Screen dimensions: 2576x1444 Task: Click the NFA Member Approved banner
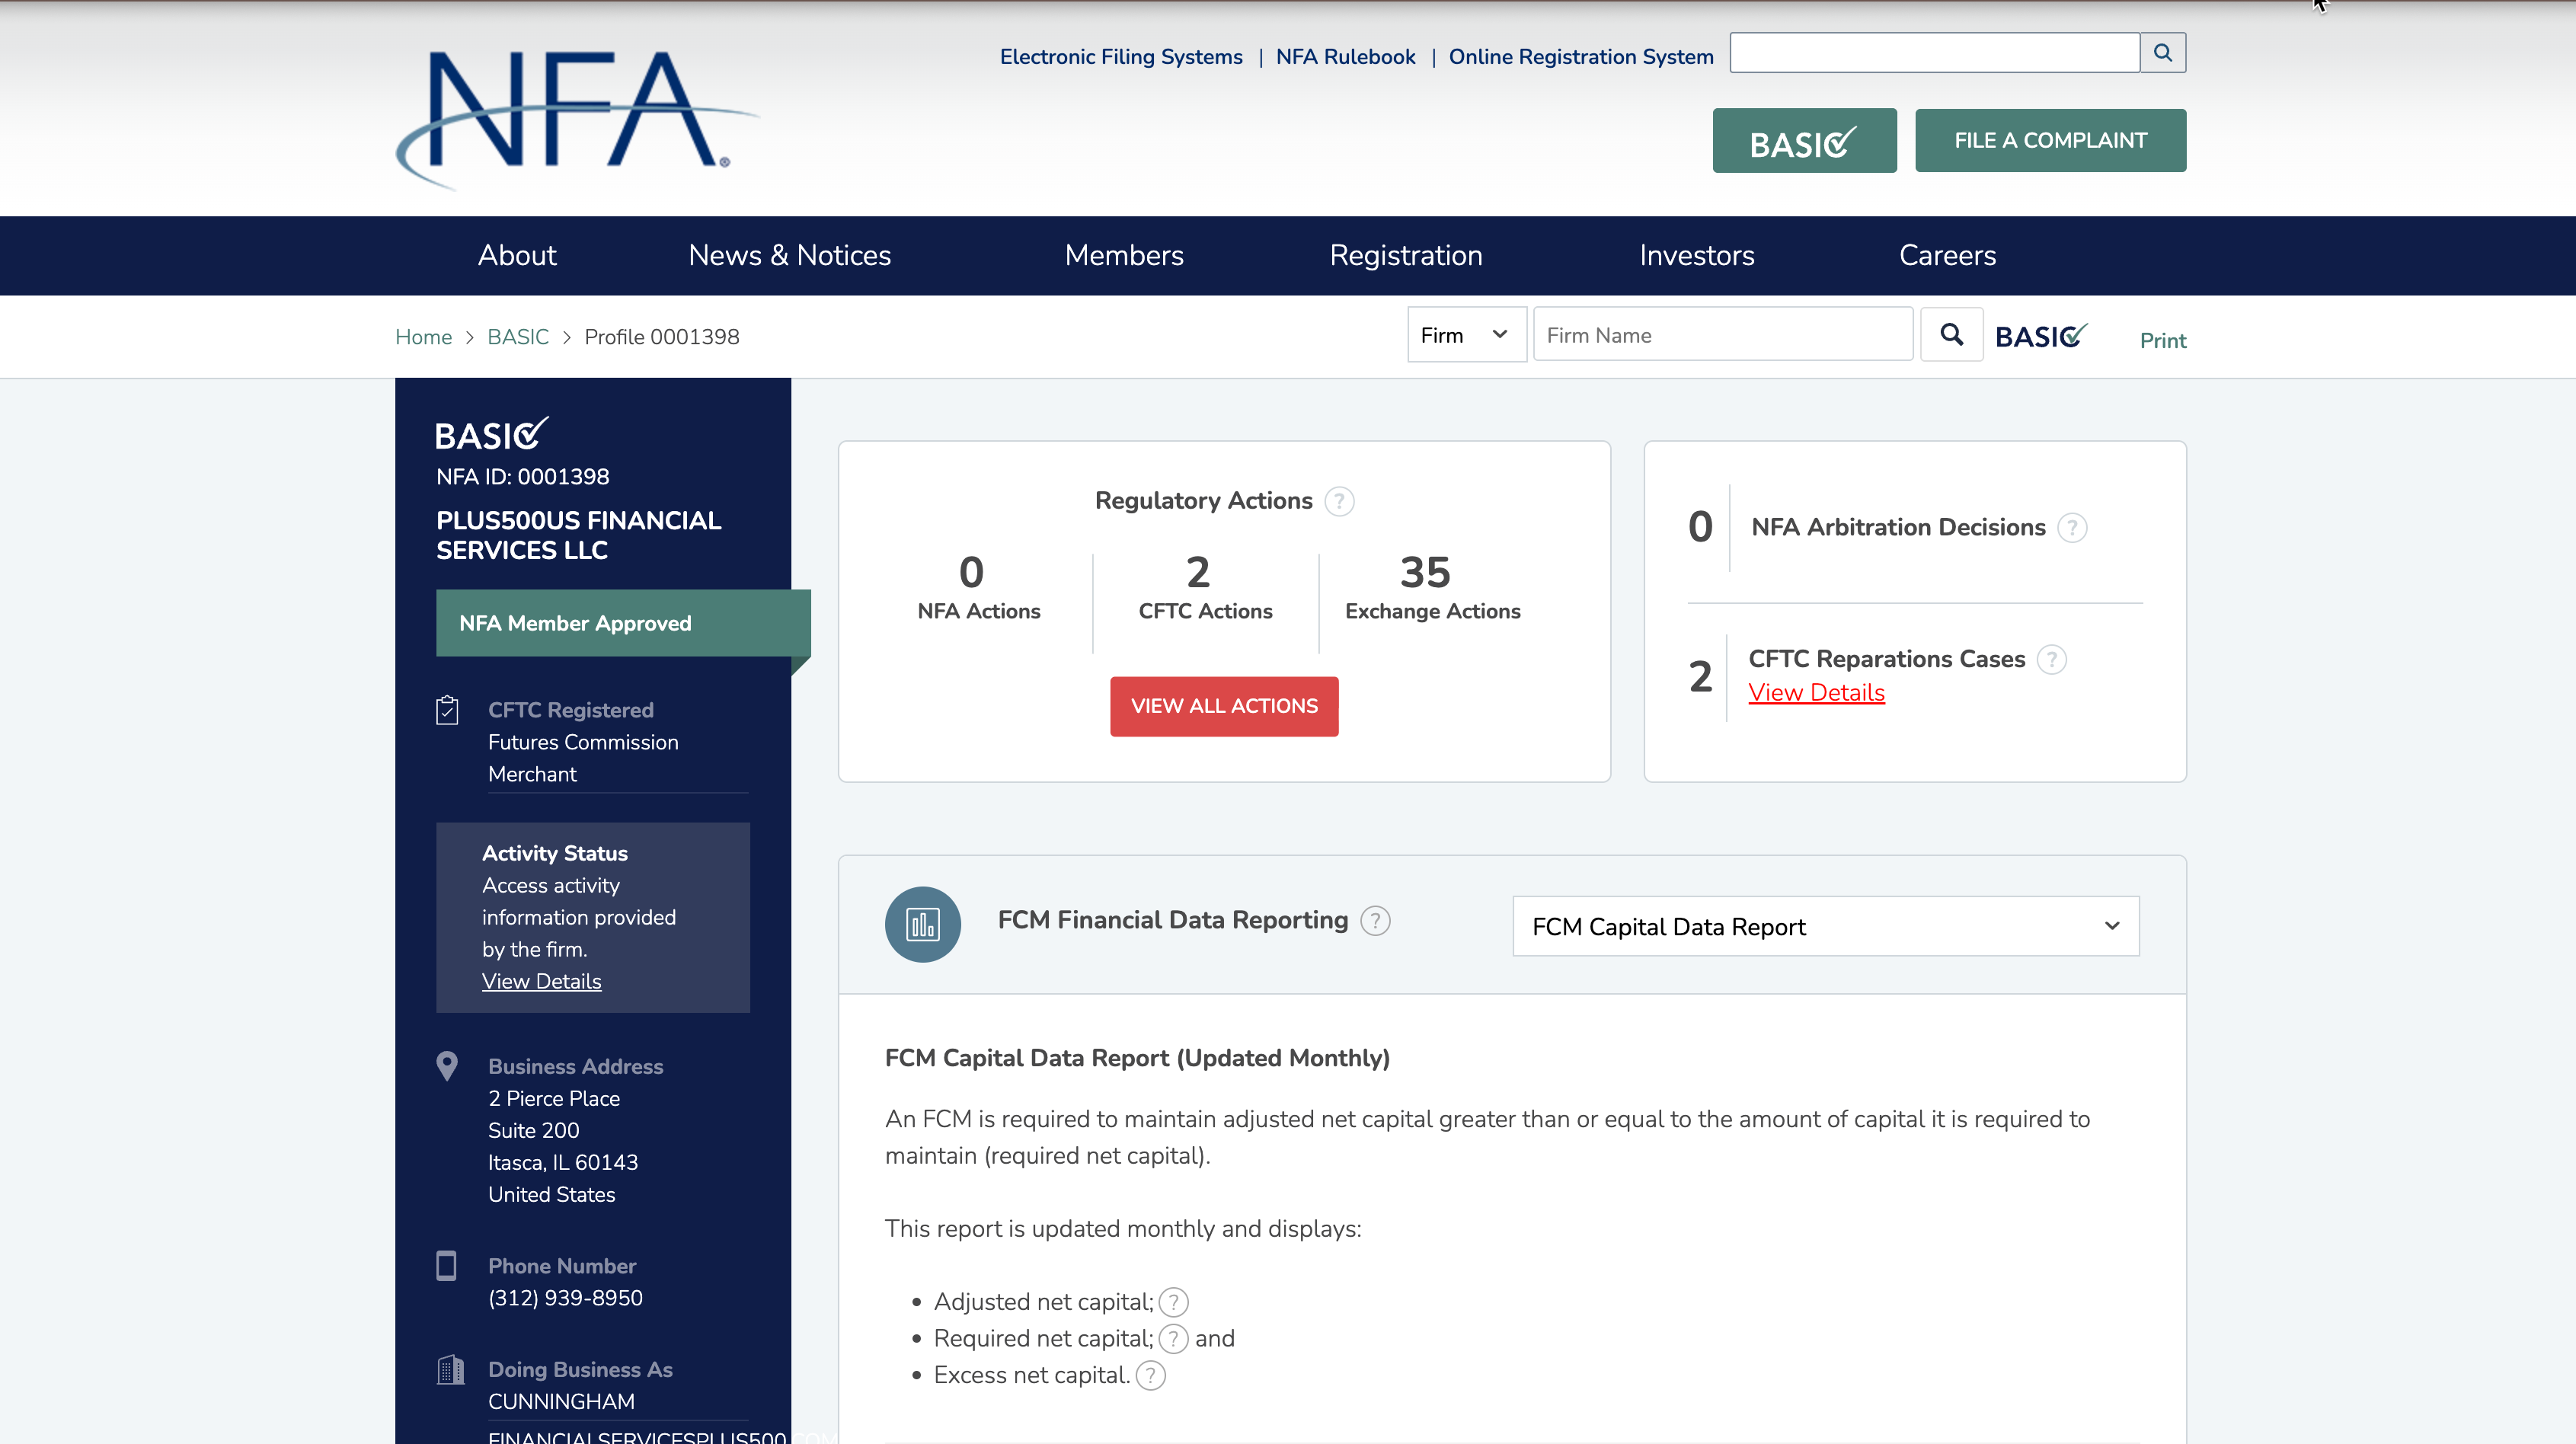click(x=623, y=623)
